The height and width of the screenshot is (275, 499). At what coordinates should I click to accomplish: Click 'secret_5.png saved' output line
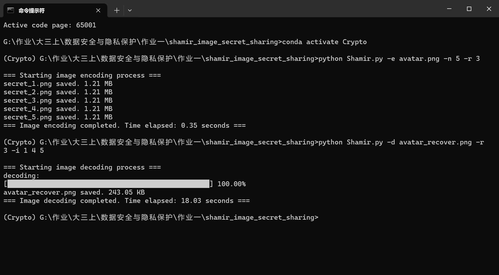click(58, 117)
